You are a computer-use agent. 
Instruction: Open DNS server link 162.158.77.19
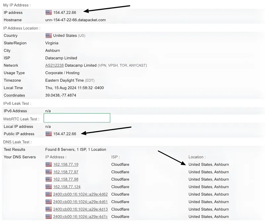tap(66, 164)
